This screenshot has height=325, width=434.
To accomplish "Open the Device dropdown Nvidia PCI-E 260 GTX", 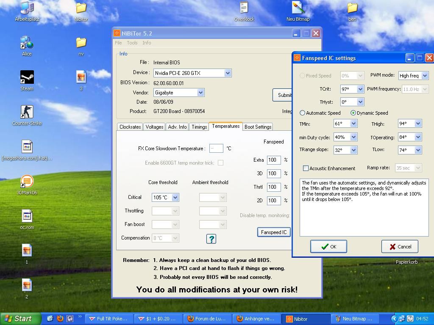I will pyautogui.click(x=192, y=73).
